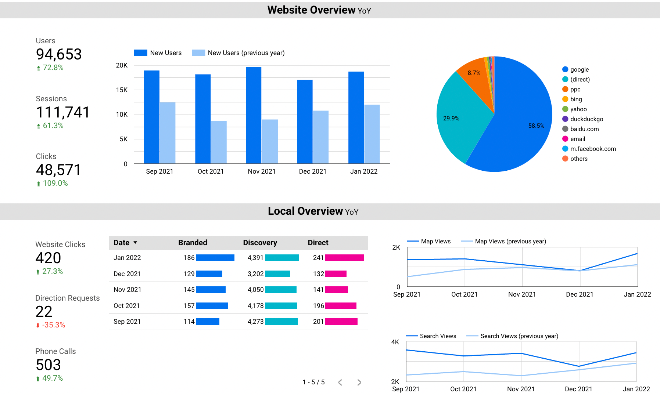Click the m.facebook.com legend icon
660x395 pixels.
point(564,148)
